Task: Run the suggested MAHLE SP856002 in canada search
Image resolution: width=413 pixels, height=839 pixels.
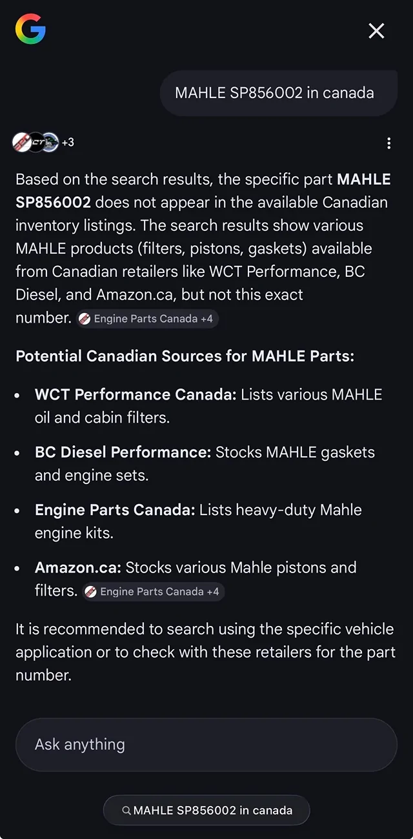Action: click(x=206, y=811)
